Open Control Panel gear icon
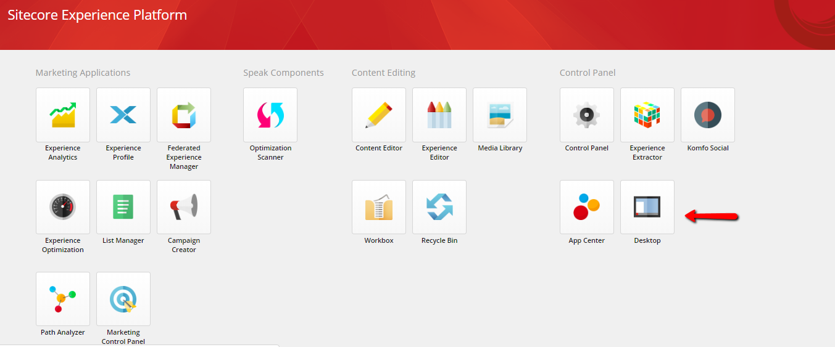This screenshot has width=835, height=347. [587, 115]
